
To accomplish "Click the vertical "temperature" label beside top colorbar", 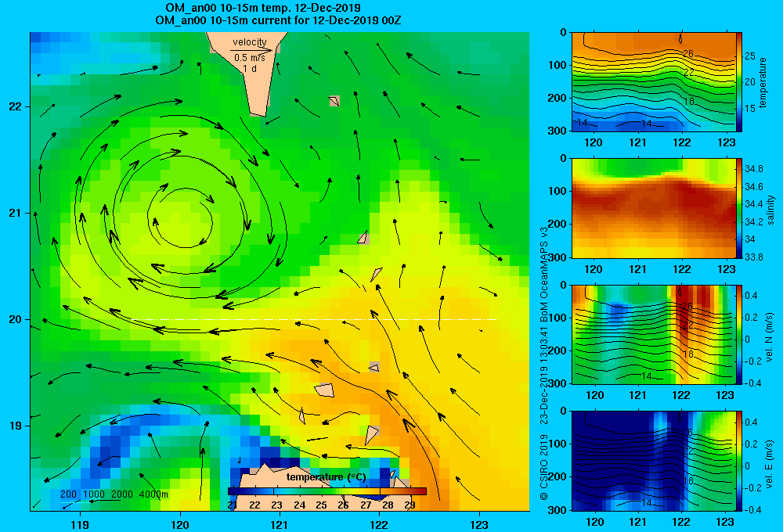I will point(763,82).
